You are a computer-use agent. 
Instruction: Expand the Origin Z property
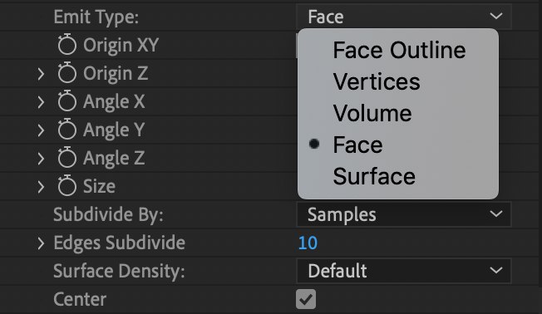pos(41,74)
